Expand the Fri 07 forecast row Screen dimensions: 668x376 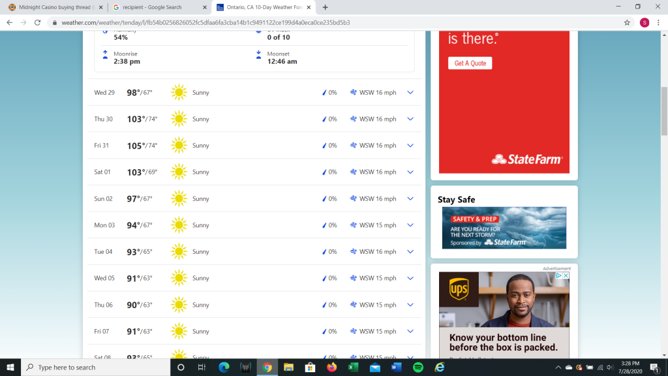pos(410,331)
